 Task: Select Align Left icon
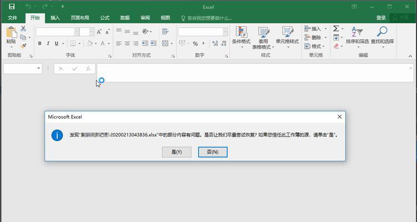click(119, 43)
